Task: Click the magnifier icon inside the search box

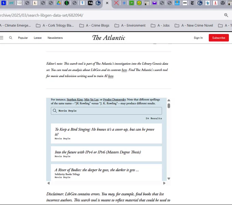Action: (x=55, y=111)
